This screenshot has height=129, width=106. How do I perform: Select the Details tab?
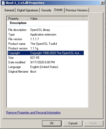click(58, 10)
